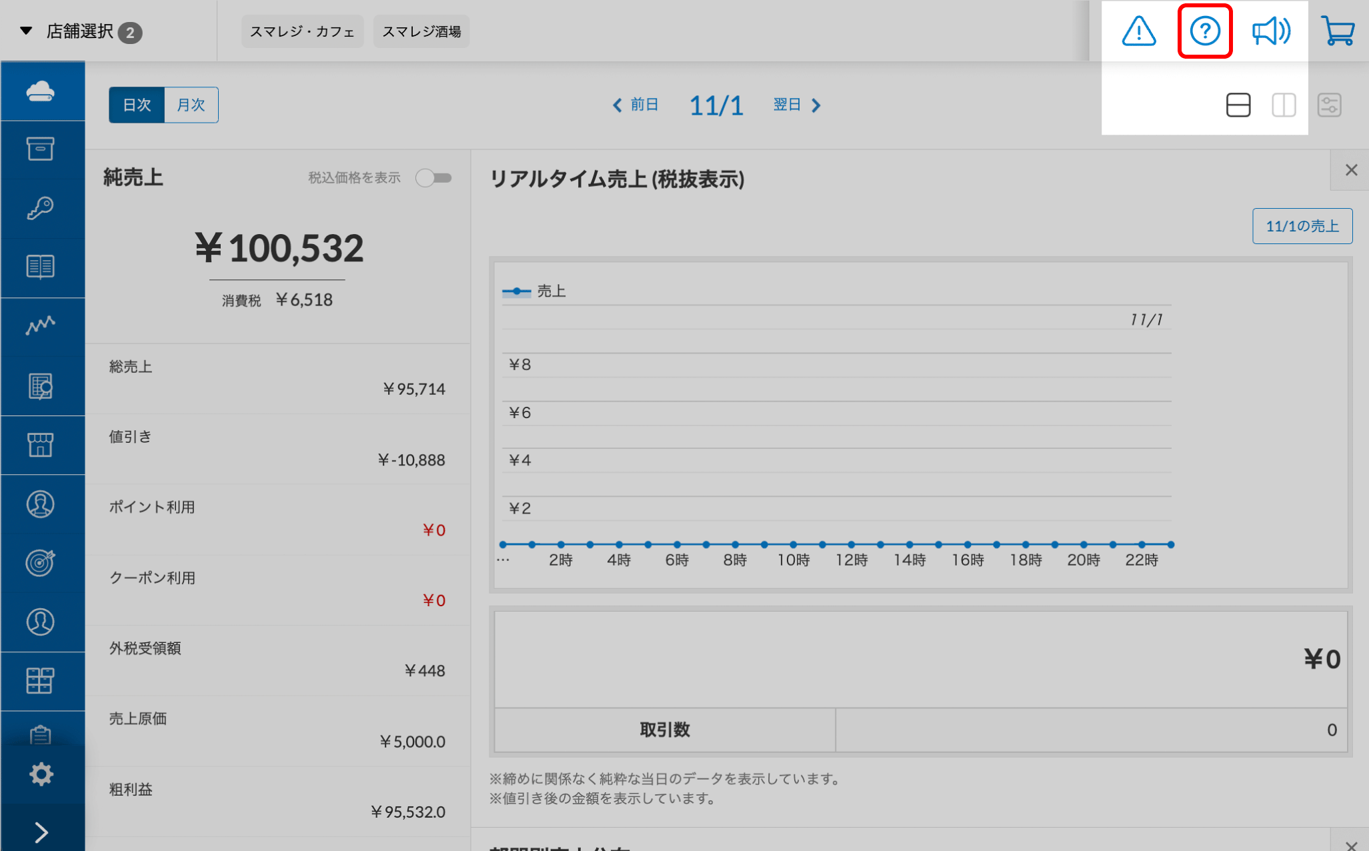Viewport: 1369px width, 851px height.
Task: Open the clipboard icon in sidebar
Action: point(41,734)
